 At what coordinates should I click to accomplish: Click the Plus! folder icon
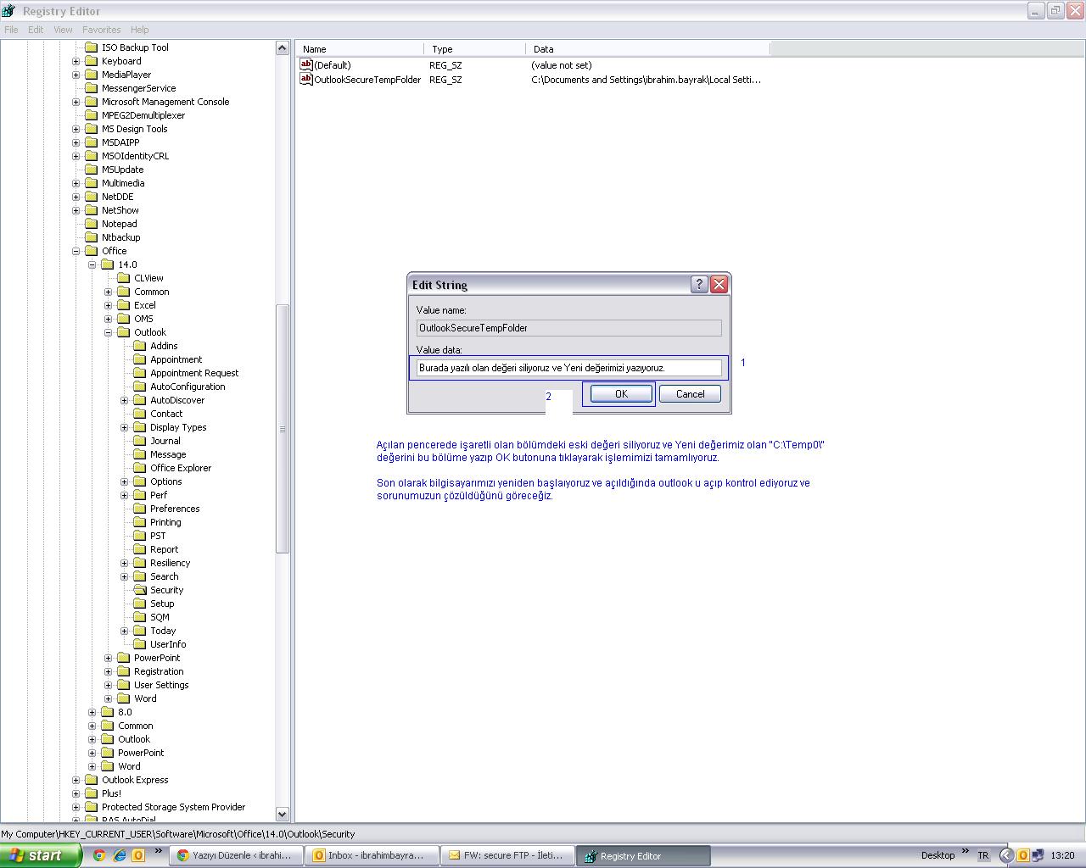click(x=92, y=793)
